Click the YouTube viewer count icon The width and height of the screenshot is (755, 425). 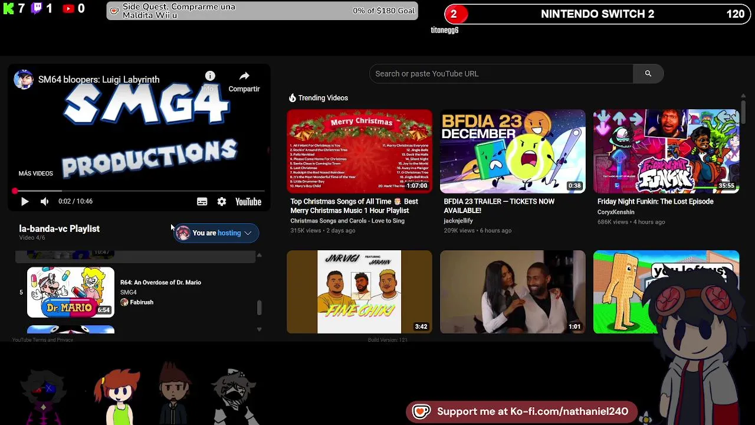(68, 9)
